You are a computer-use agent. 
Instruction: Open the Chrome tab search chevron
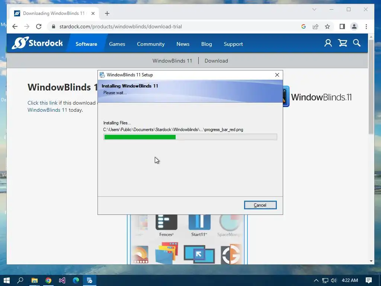click(314, 9)
